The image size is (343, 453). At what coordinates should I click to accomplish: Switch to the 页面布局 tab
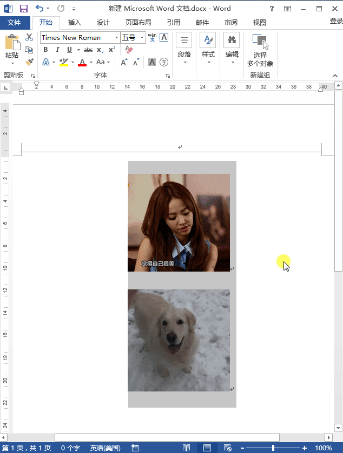point(138,23)
